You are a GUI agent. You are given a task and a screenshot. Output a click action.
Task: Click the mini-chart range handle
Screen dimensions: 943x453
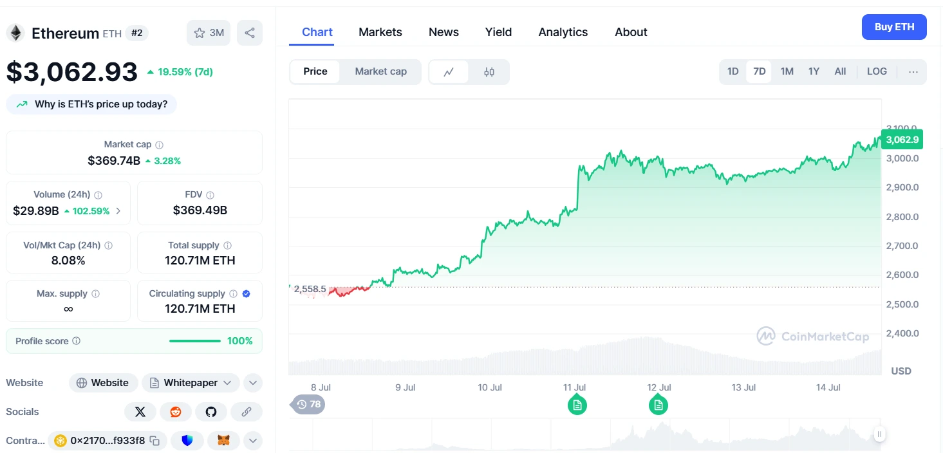(879, 434)
